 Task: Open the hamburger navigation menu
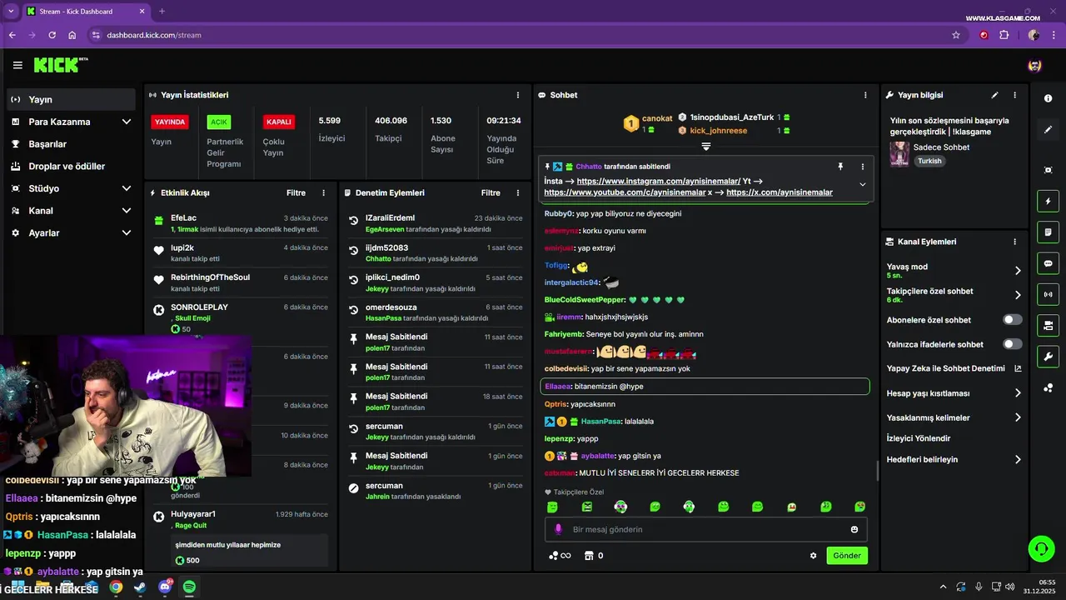17,65
